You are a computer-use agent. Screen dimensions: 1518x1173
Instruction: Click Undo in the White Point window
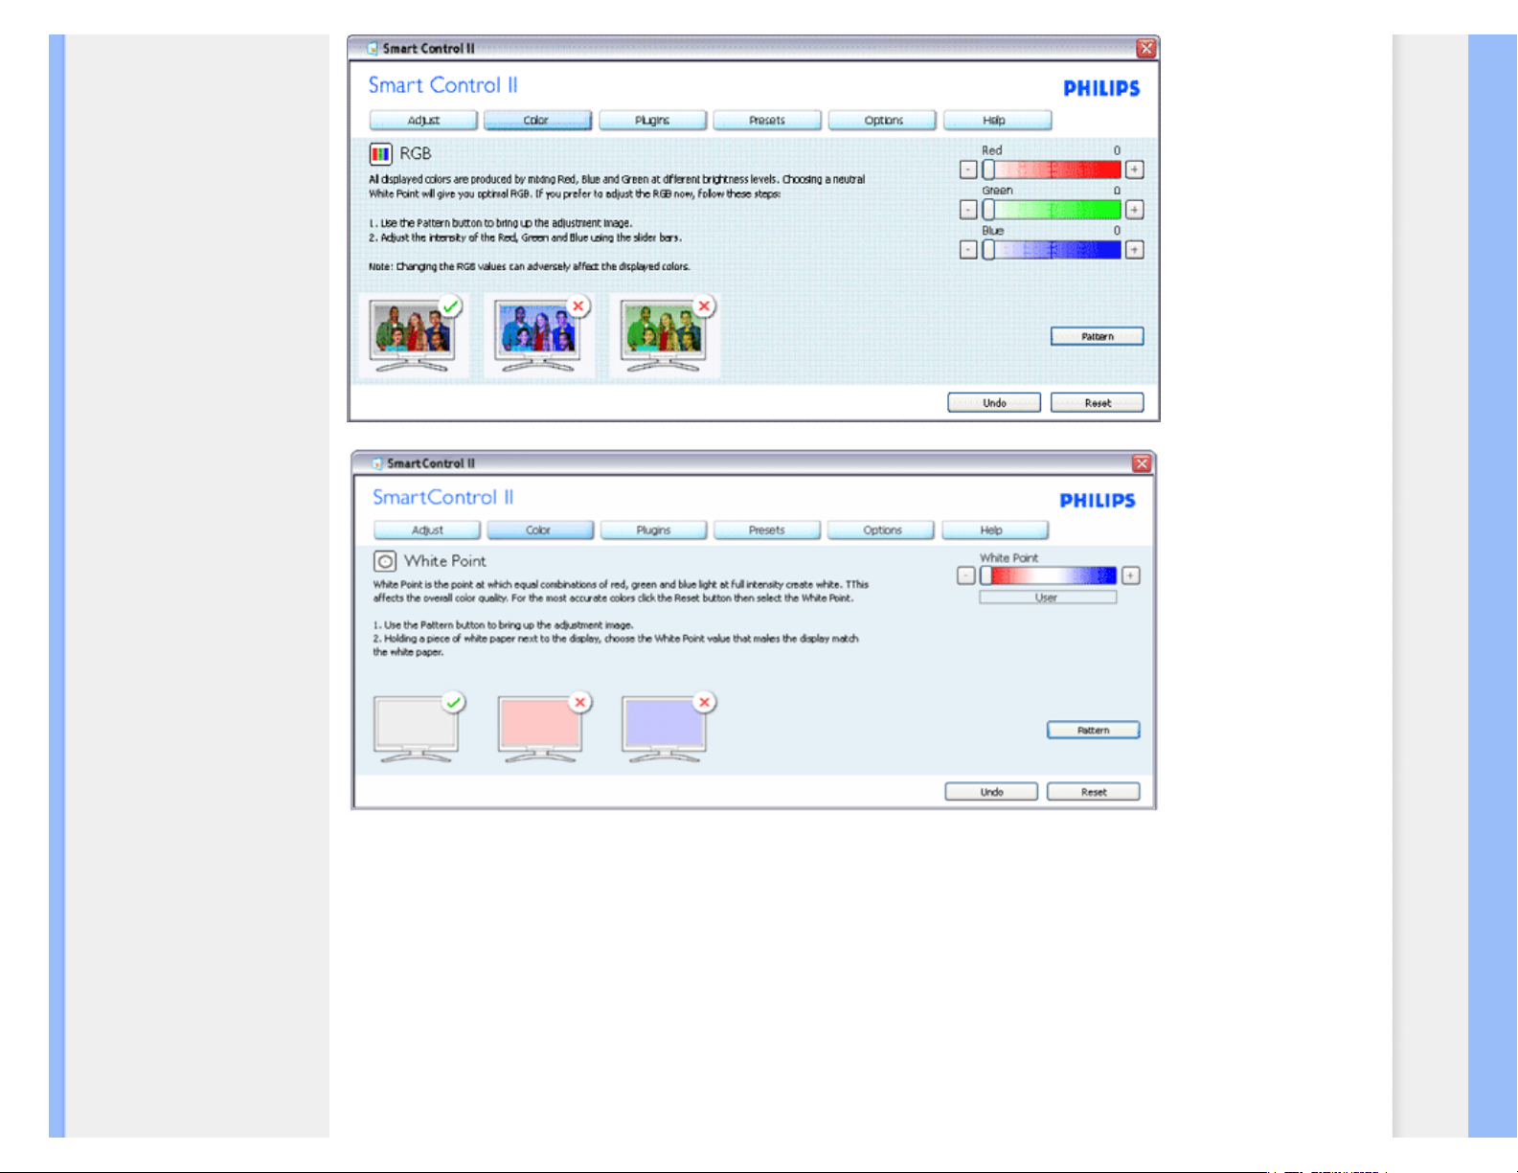coord(991,792)
